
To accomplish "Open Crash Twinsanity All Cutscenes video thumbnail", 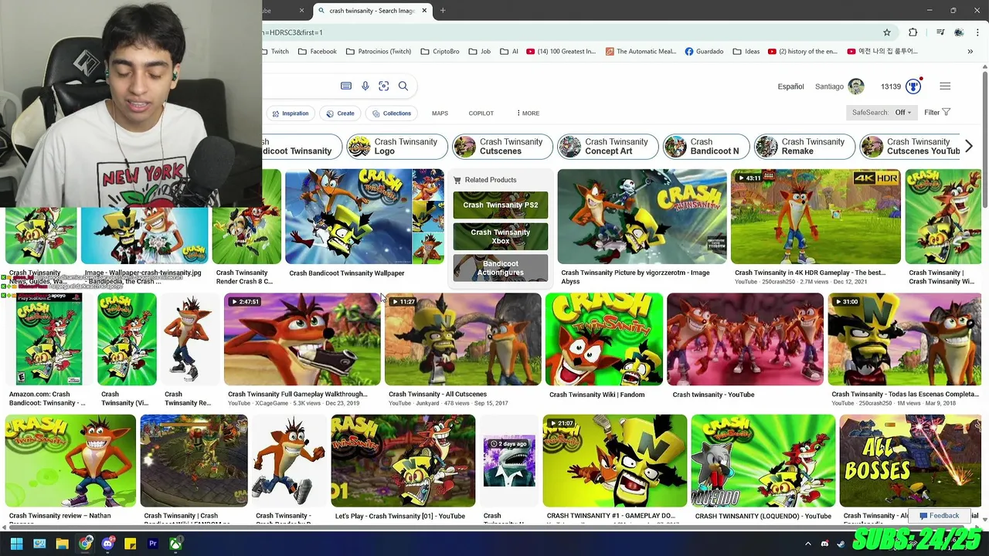I will click(463, 339).
